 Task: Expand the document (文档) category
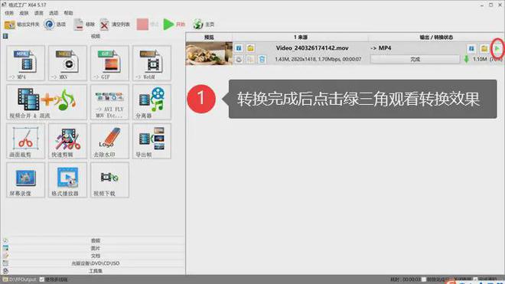pos(96,256)
